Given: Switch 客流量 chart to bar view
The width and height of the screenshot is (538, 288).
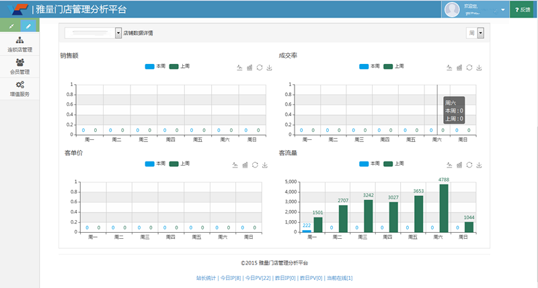Looking at the screenshot, I should 460,164.
